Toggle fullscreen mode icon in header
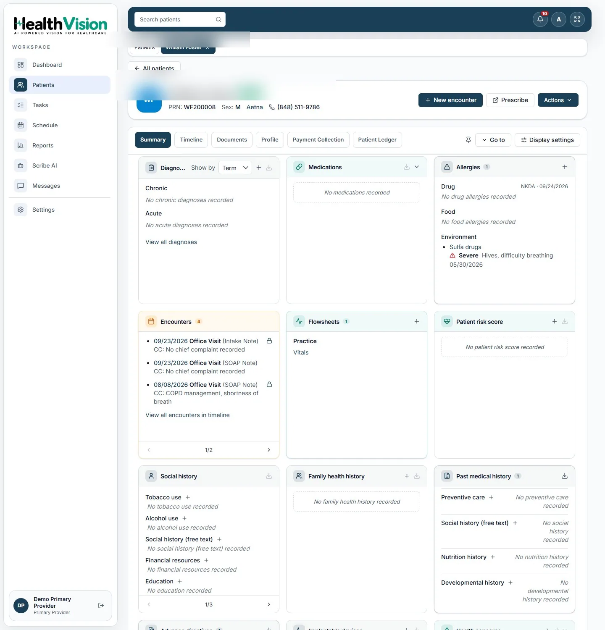Screen dimensions: 605x630 coord(577,19)
